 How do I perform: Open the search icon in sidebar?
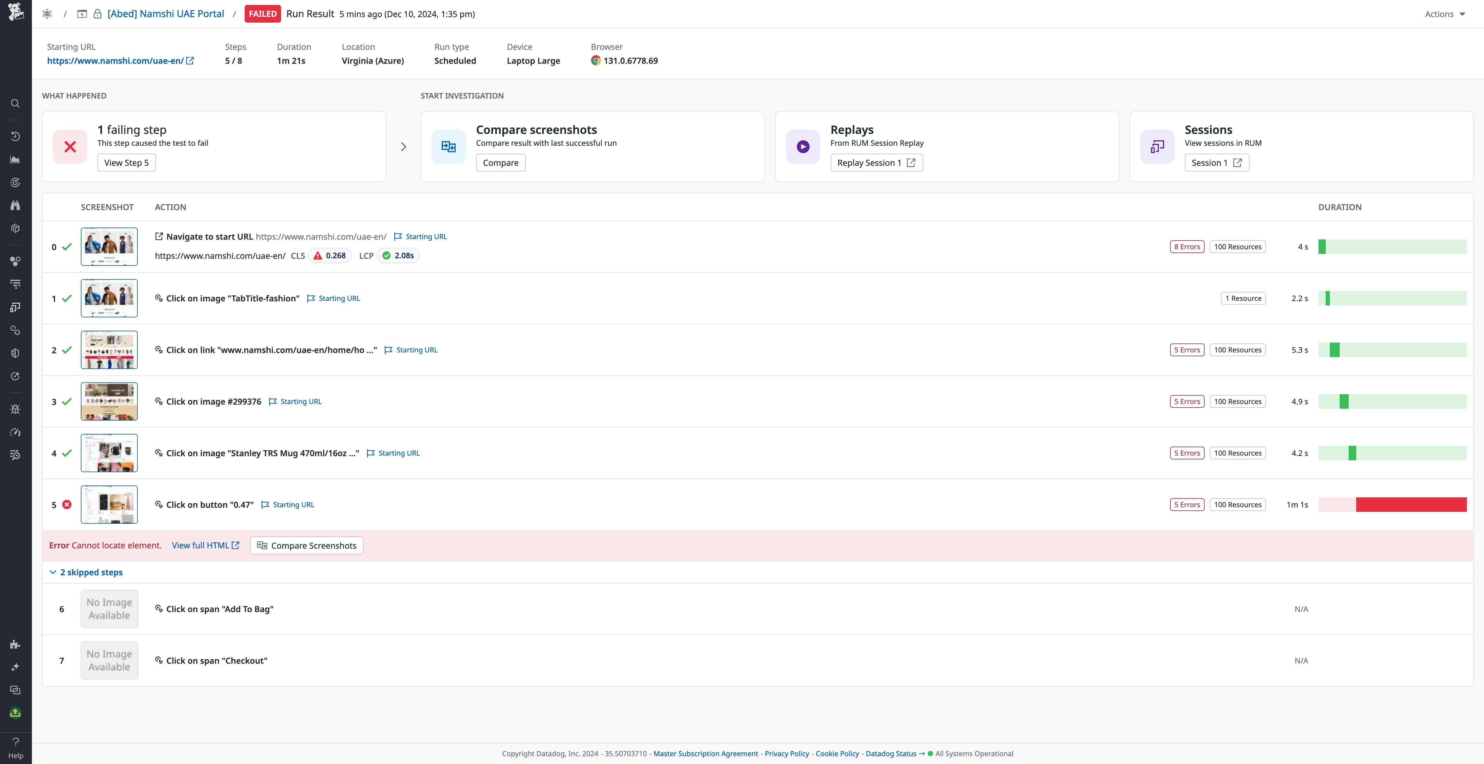tap(16, 104)
